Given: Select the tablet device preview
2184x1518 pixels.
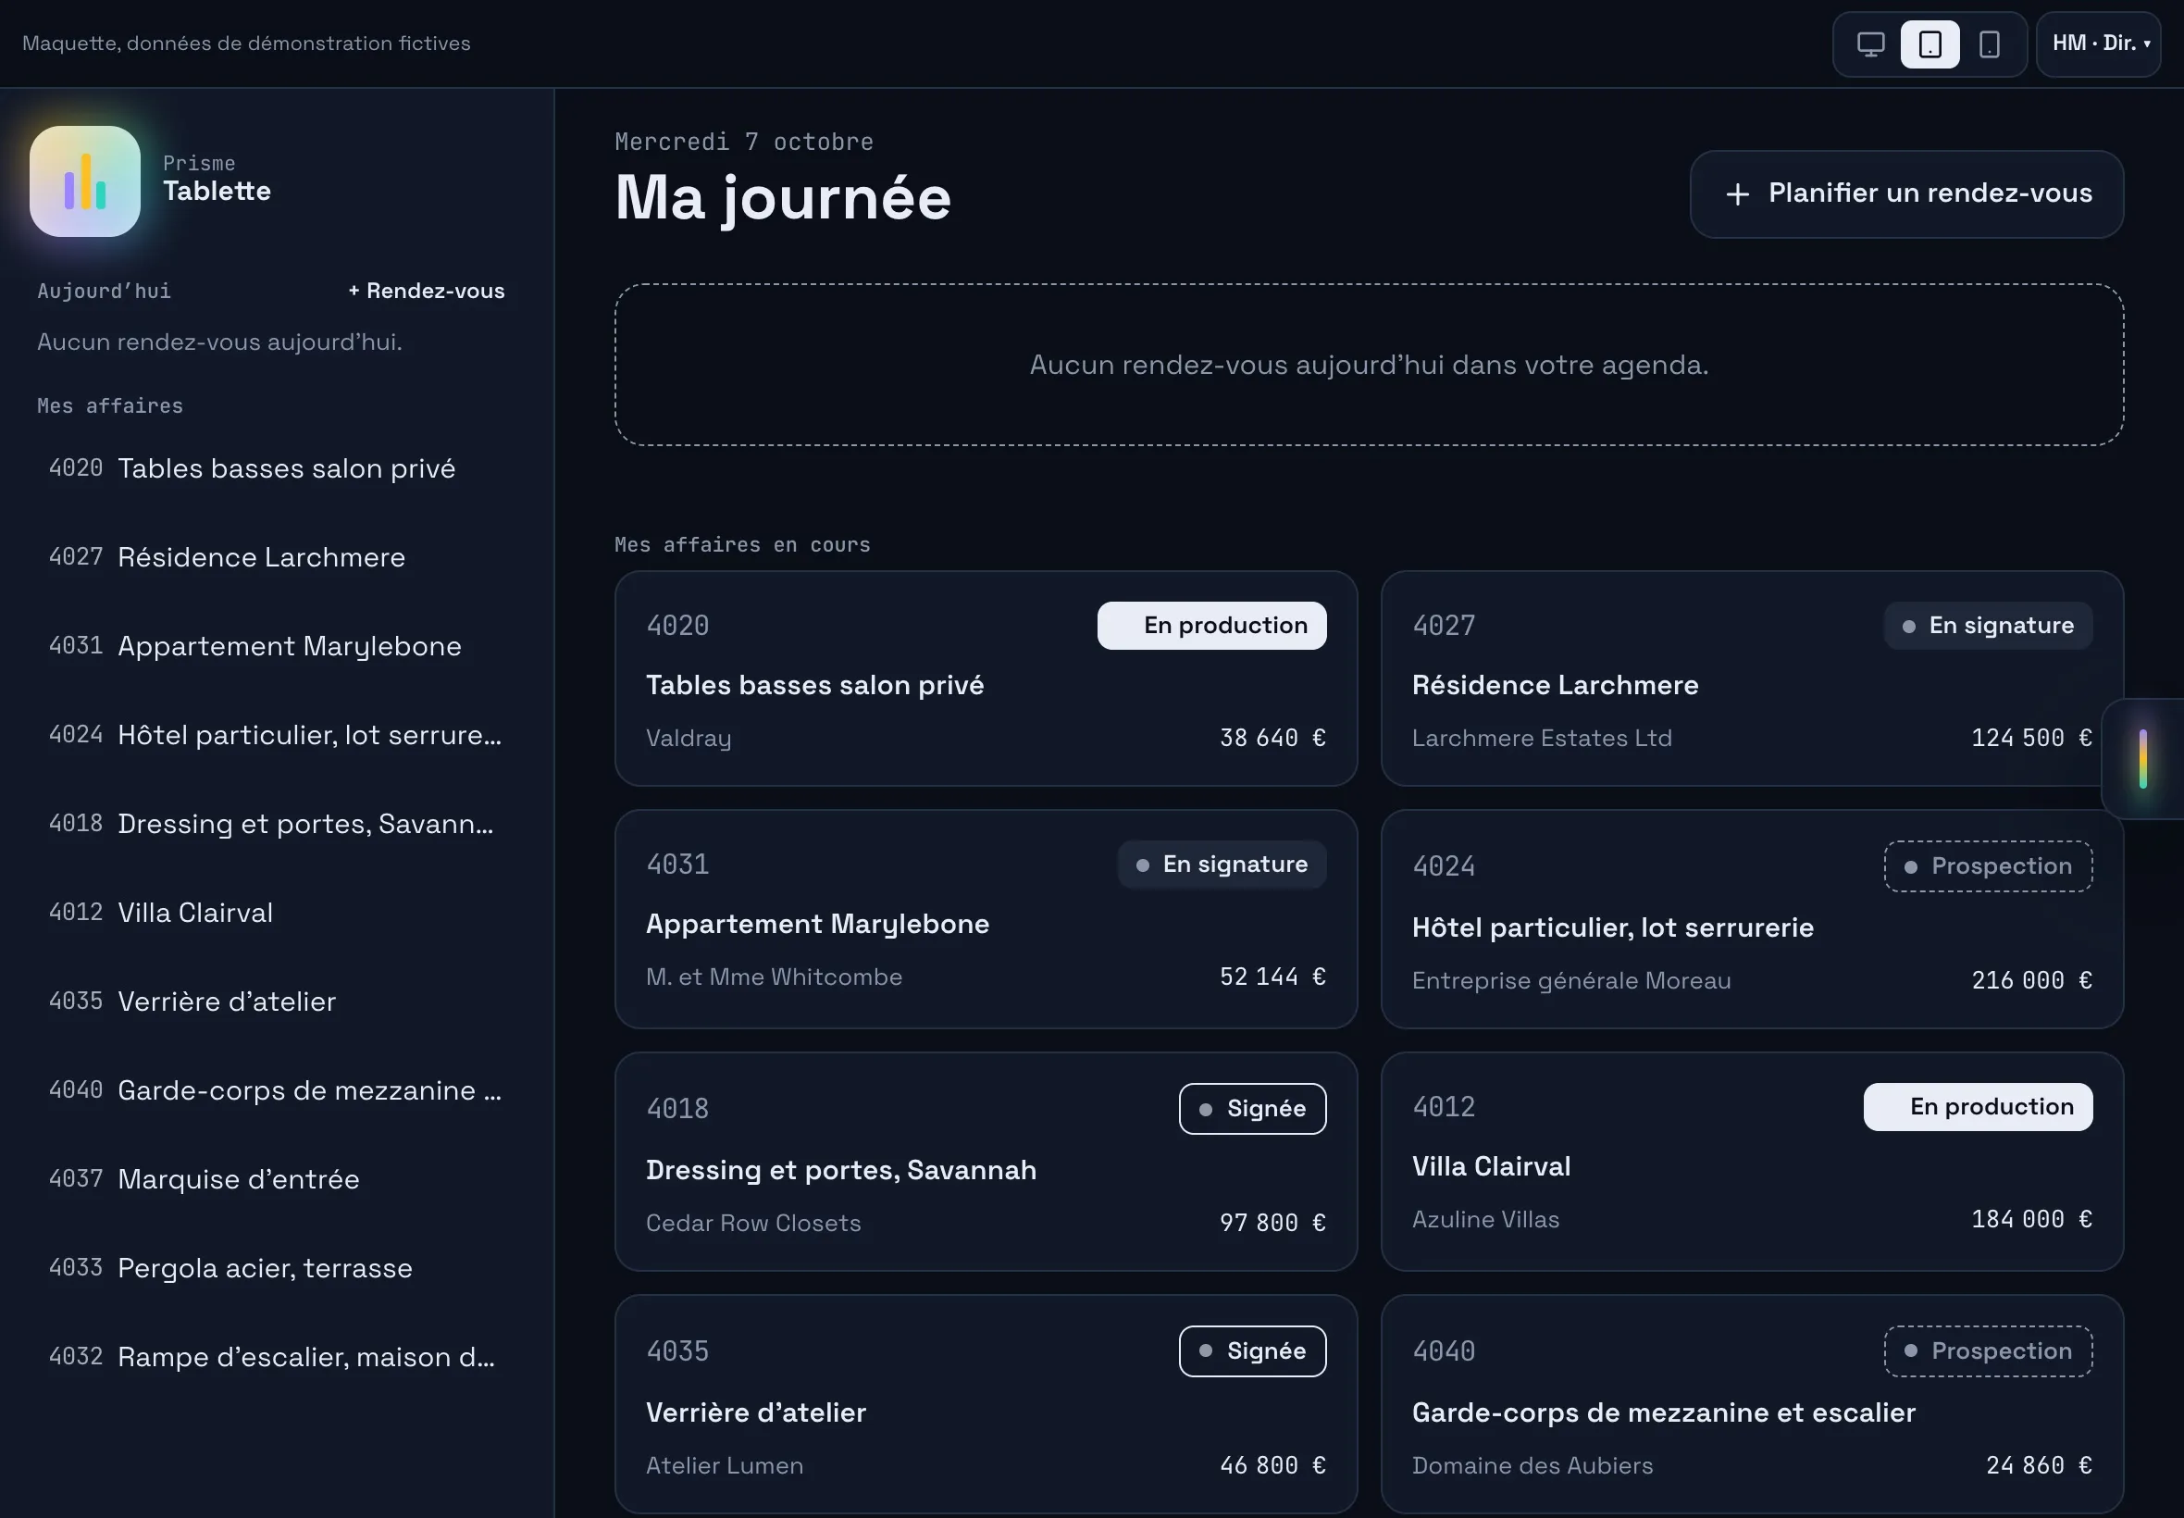Looking at the screenshot, I should coord(1930,44).
